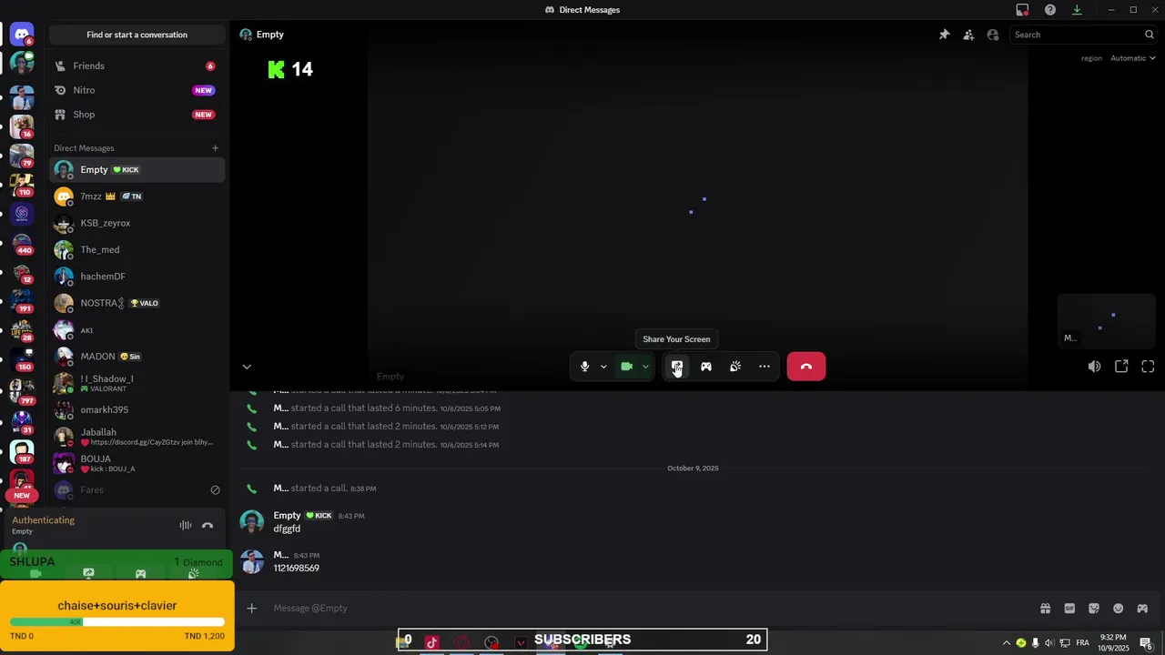Switch the FRA input language
1165x655 pixels.
(x=1082, y=643)
